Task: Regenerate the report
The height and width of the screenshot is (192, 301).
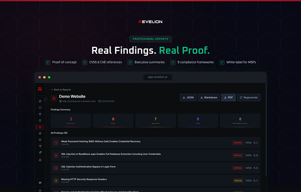Action: coord(249,98)
